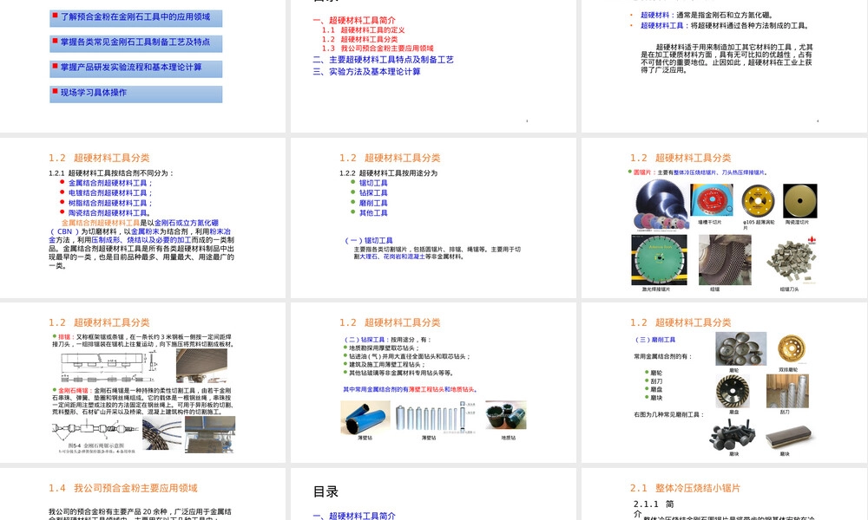
Task: Click red contents line 1.2 超硬材料工具分类
Action: click(360, 39)
